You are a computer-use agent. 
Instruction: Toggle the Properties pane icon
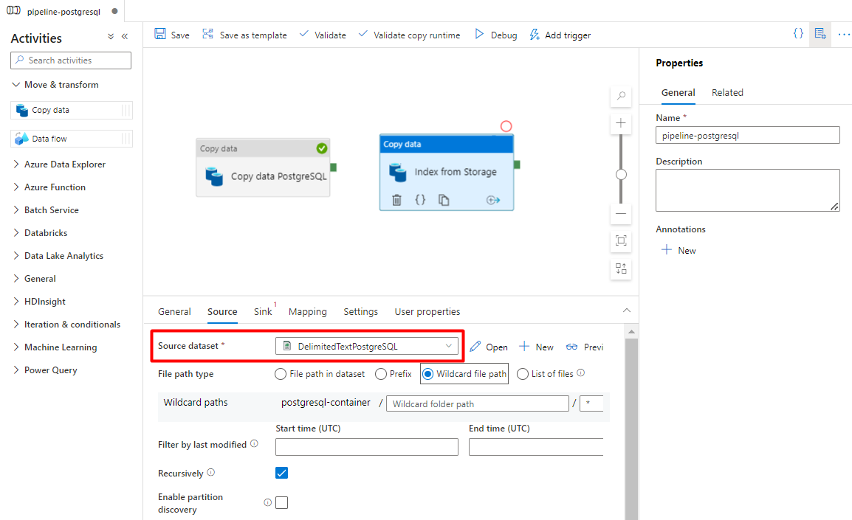[x=820, y=34]
